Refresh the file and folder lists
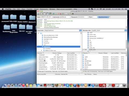The height and width of the screenshot is (96, 129). tap(54, 14)
